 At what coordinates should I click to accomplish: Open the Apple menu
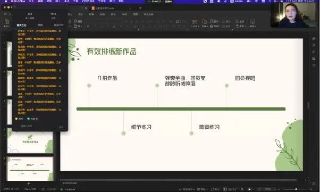pos(5,1)
